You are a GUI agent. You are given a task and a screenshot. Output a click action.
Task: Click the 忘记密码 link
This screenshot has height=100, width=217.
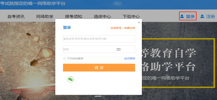click(x=130, y=58)
